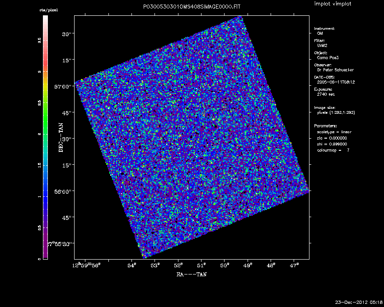Click the filter value 'UVM2'

coord(322,46)
